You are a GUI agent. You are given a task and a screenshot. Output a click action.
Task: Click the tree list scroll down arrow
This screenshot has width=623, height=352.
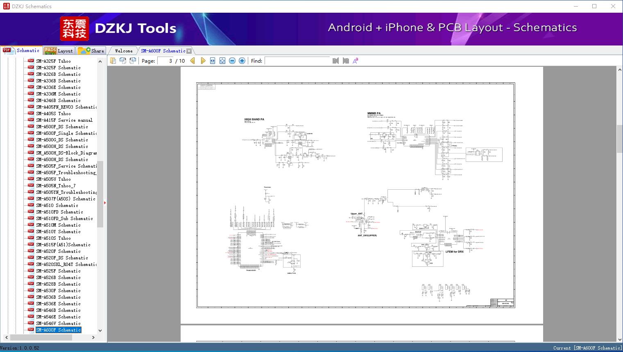[100, 330]
